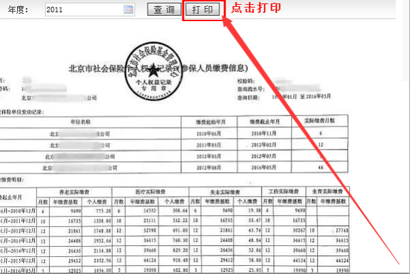
Task: Click the 单位名称 column header
Action: click(x=81, y=122)
